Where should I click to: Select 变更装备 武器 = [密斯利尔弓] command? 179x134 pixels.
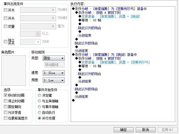click(114, 62)
